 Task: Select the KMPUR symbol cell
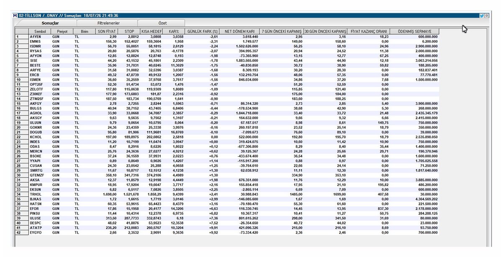pos(40,184)
